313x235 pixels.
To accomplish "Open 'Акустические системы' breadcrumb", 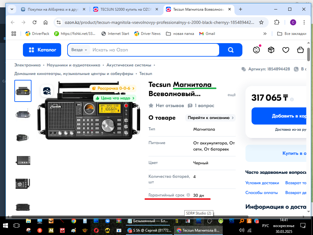I will (x=129, y=65).
